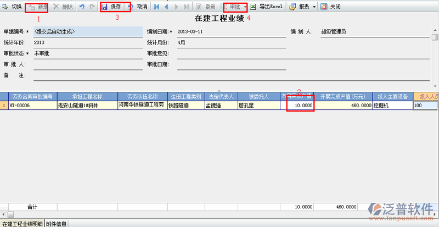Export the data with 导出Excel

(x=267, y=7)
